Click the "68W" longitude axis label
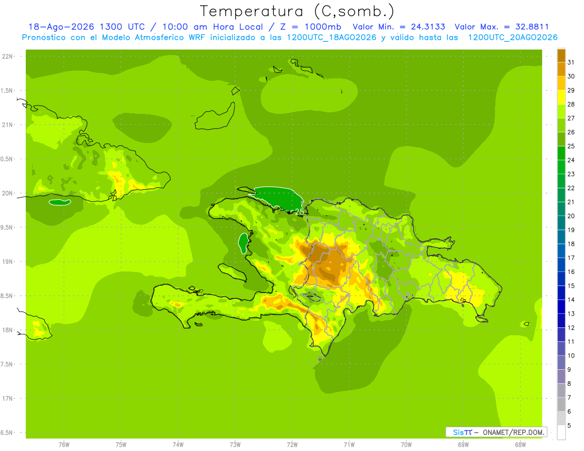 pyautogui.click(x=520, y=445)
